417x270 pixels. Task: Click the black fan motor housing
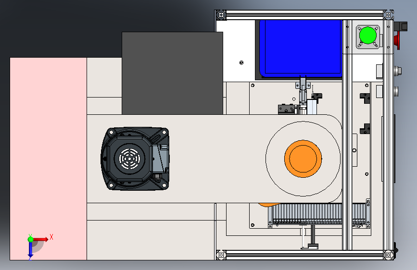(x=135, y=159)
